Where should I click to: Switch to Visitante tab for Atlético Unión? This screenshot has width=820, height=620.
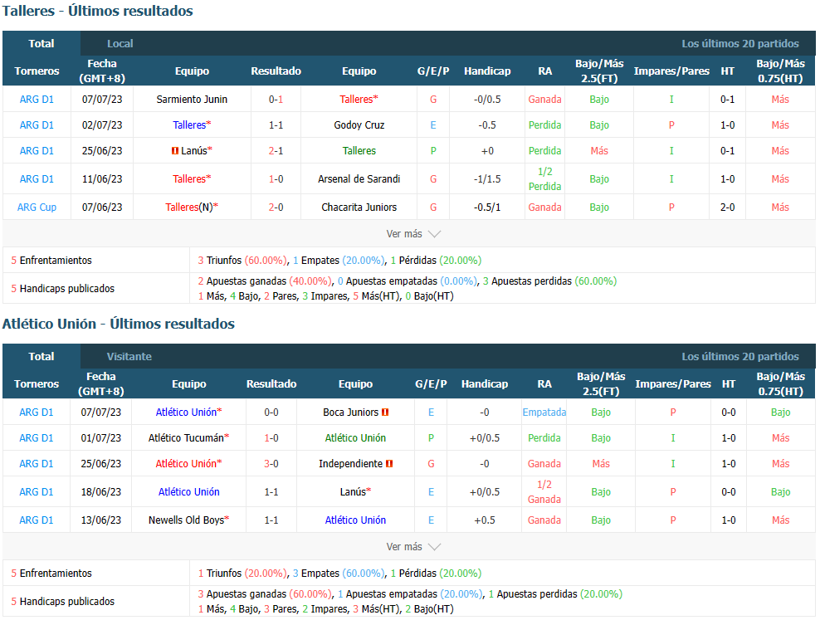point(129,356)
